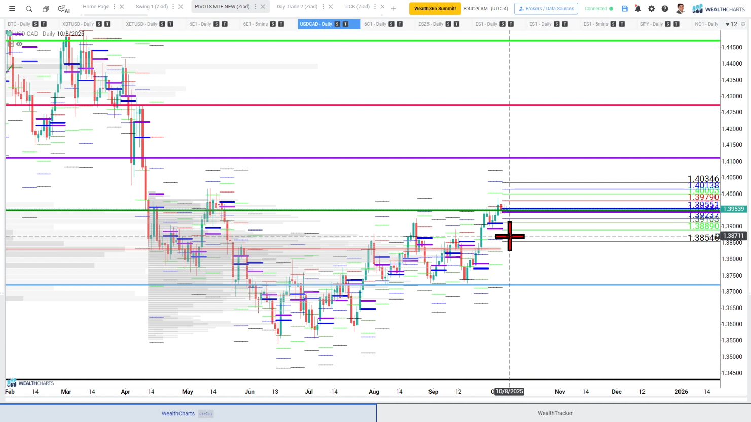Image resolution: width=751 pixels, height=422 pixels.
Task: Open the notifications bell
Action: (x=638, y=9)
